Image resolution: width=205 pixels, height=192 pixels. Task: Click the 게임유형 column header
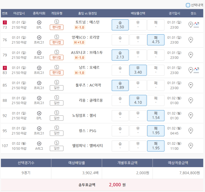click(x=57, y=13)
